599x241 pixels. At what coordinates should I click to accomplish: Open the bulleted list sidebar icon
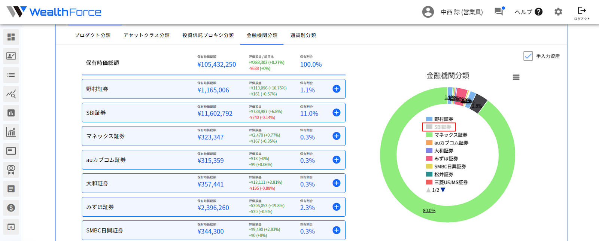coord(11,75)
